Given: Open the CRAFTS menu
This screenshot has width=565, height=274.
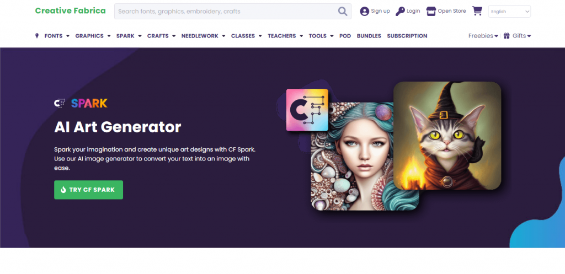Looking at the screenshot, I should (158, 36).
